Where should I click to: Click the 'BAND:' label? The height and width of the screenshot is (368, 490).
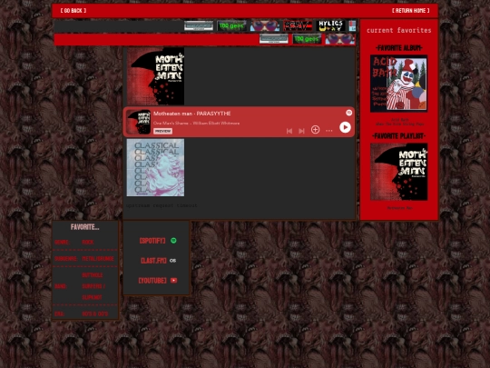[61, 286]
